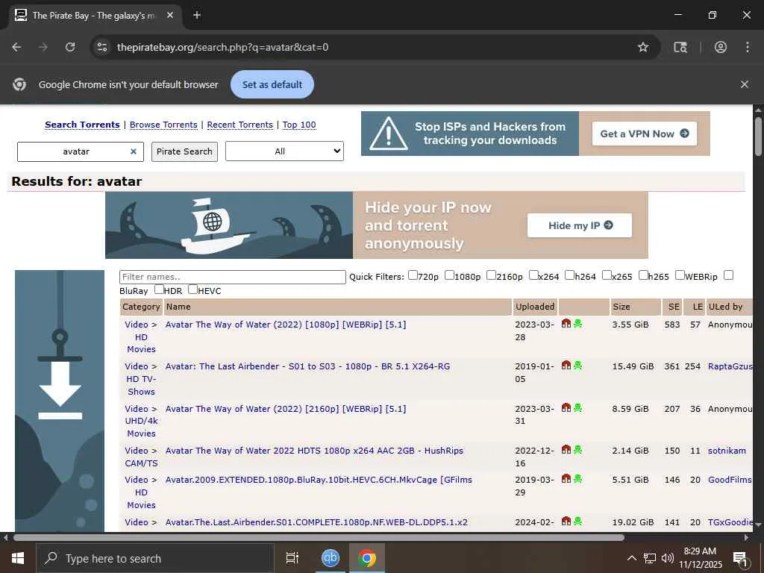The image size is (764, 573).
Task: Click Set as default button
Action: pyautogui.click(x=272, y=84)
